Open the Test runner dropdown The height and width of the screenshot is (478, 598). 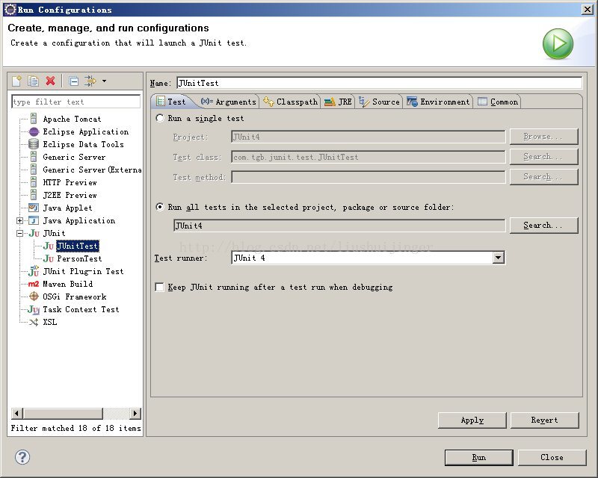pyautogui.click(x=498, y=258)
